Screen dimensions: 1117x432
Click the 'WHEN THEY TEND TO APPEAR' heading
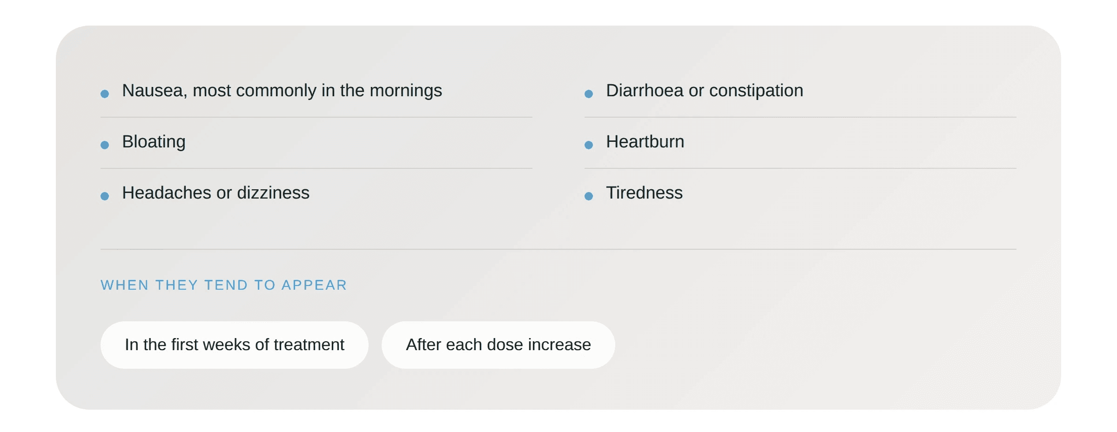(x=224, y=285)
